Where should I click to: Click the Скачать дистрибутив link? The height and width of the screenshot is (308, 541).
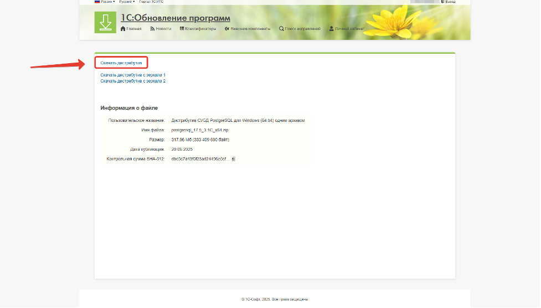121,63
